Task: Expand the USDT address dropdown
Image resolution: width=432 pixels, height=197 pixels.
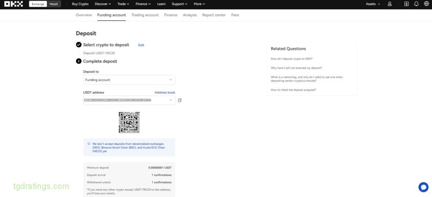Action: pos(170,100)
